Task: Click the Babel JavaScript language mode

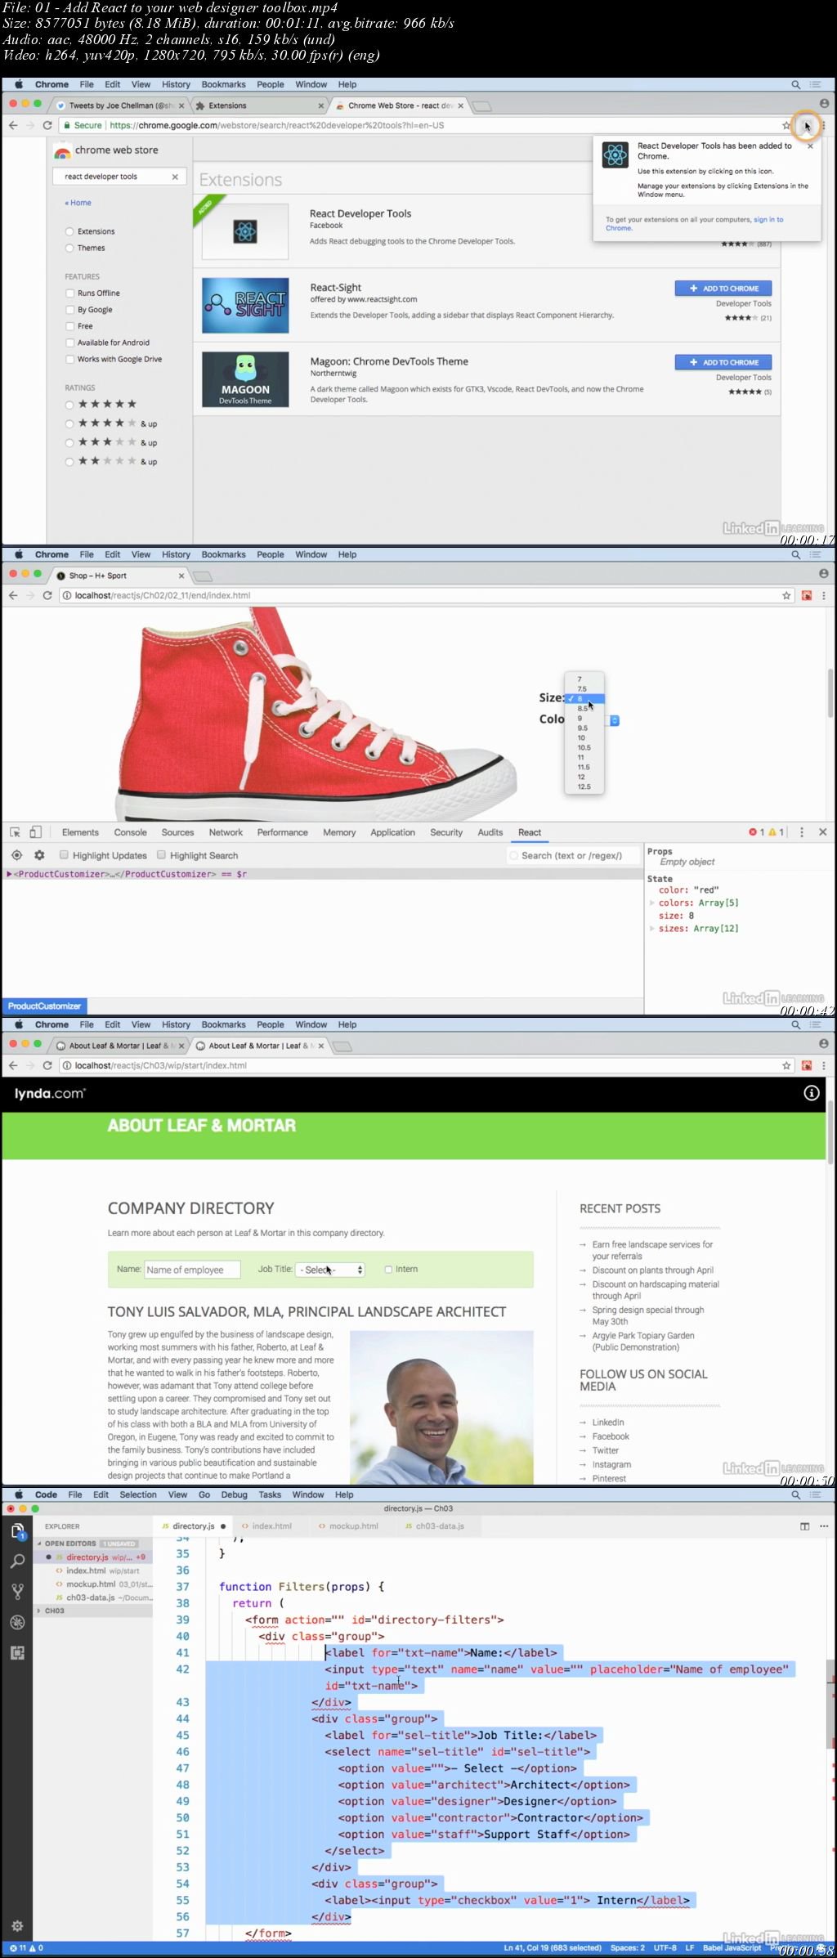Action: click(732, 1948)
